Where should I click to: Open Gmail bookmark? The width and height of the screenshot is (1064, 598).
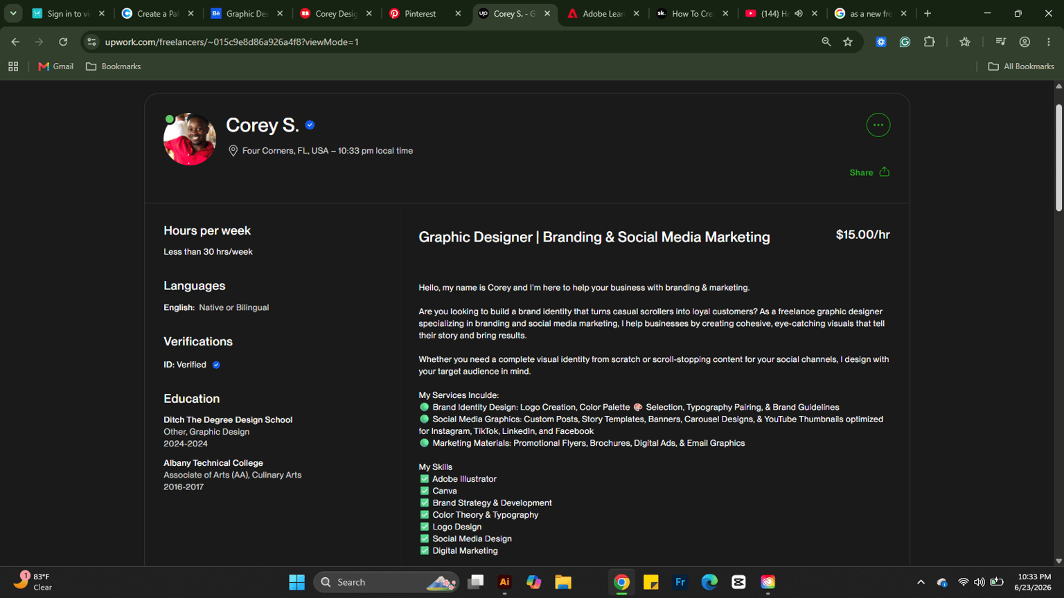tap(55, 66)
